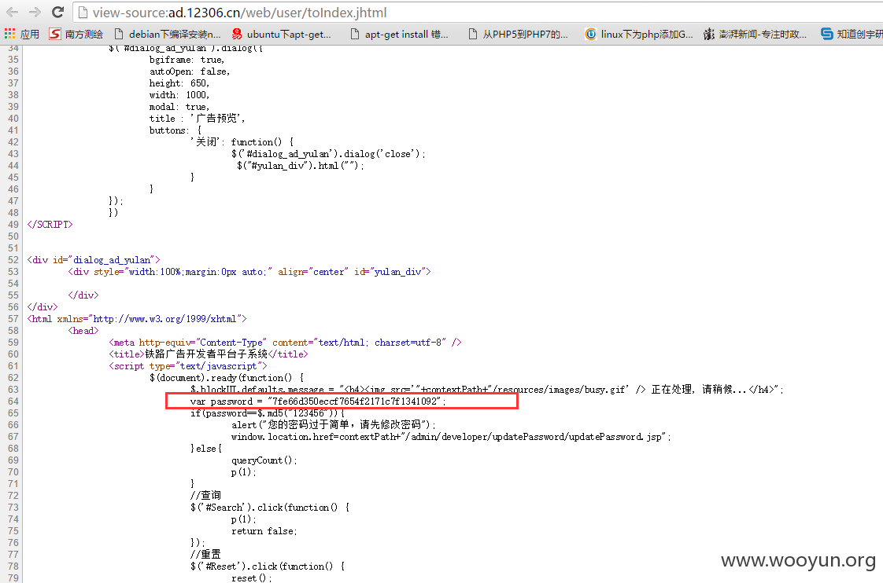
Task: Open the 澎湃新闻-专注时政 bookmark
Action: (756, 35)
